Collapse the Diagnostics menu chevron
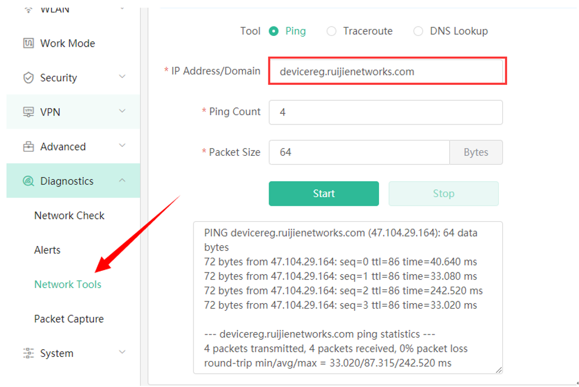 tap(122, 180)
